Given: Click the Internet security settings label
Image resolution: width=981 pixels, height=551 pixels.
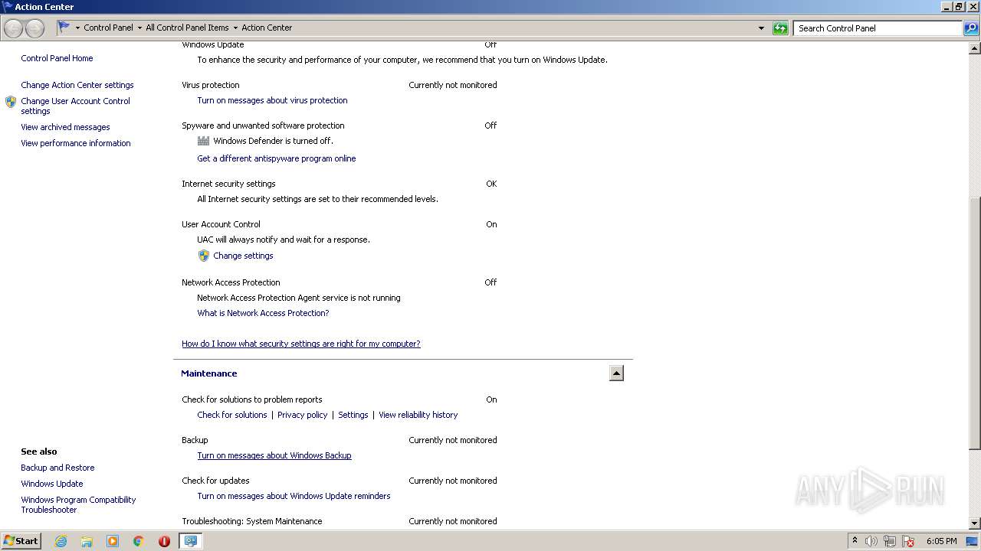Looking at the screenshot, I should tap(228, 184).
